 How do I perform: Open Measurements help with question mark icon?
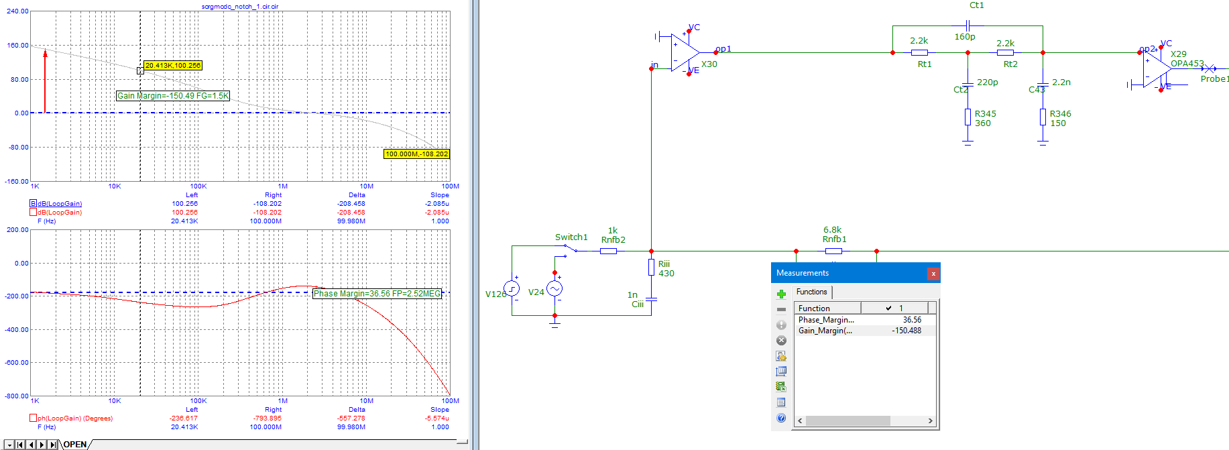click(781, 418)
